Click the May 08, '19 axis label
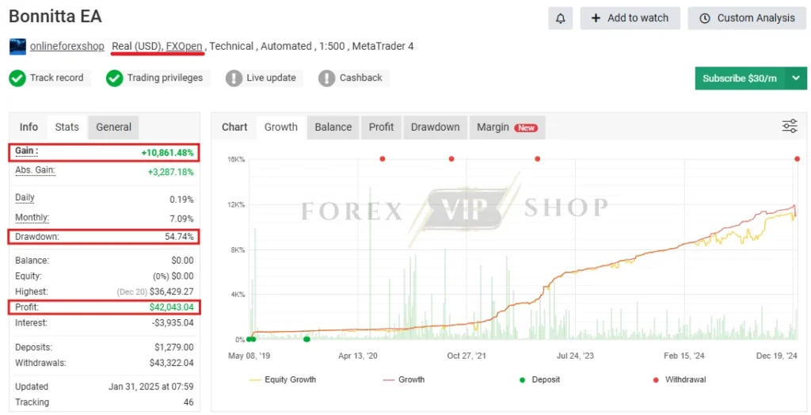The height and width of the screenshot is (415, 811). [249, 356]
